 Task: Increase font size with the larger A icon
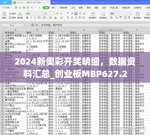(57, 14)
